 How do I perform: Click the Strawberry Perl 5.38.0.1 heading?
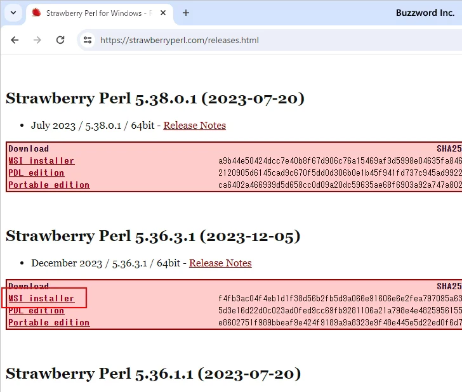pyautogui.click(x=155, y=98)
